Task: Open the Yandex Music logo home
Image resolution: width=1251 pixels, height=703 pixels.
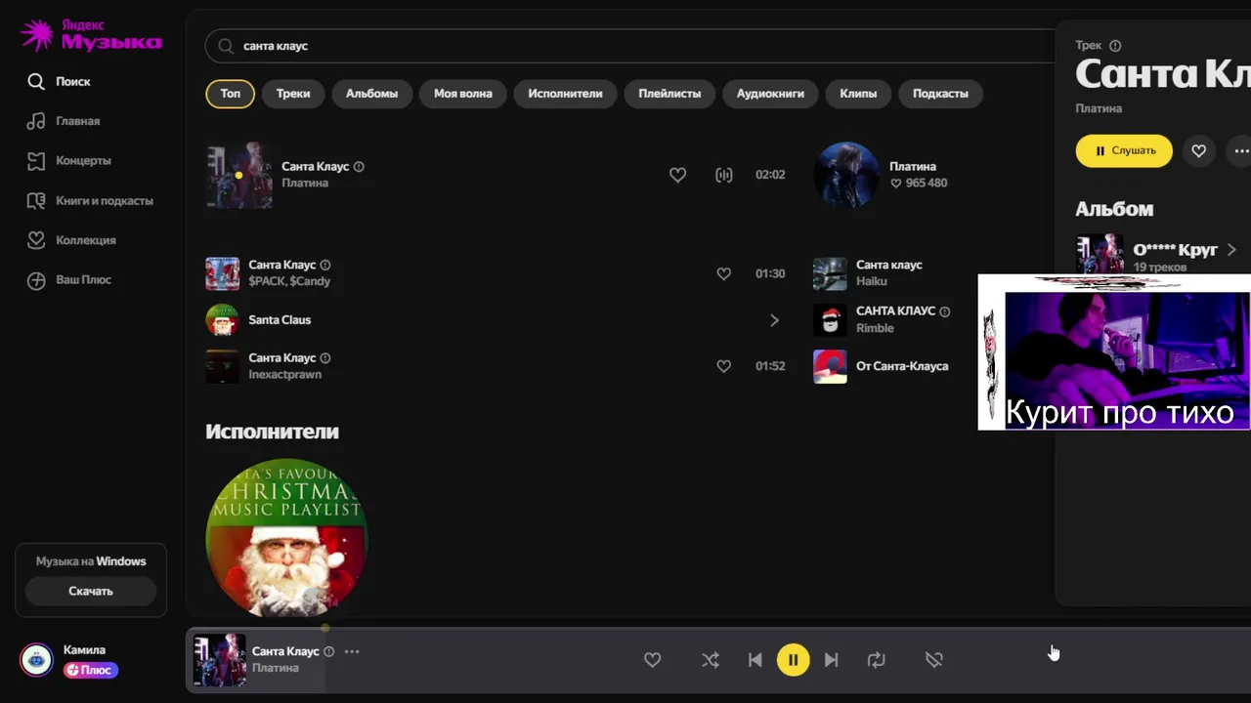Action: 91,35
